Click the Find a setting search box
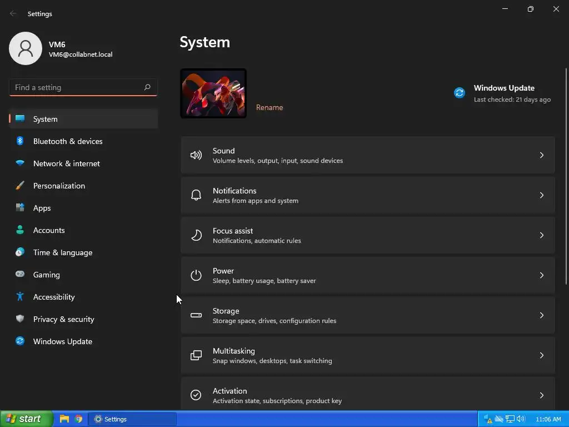This screenshot has width=569, height=427. [83, 87]
